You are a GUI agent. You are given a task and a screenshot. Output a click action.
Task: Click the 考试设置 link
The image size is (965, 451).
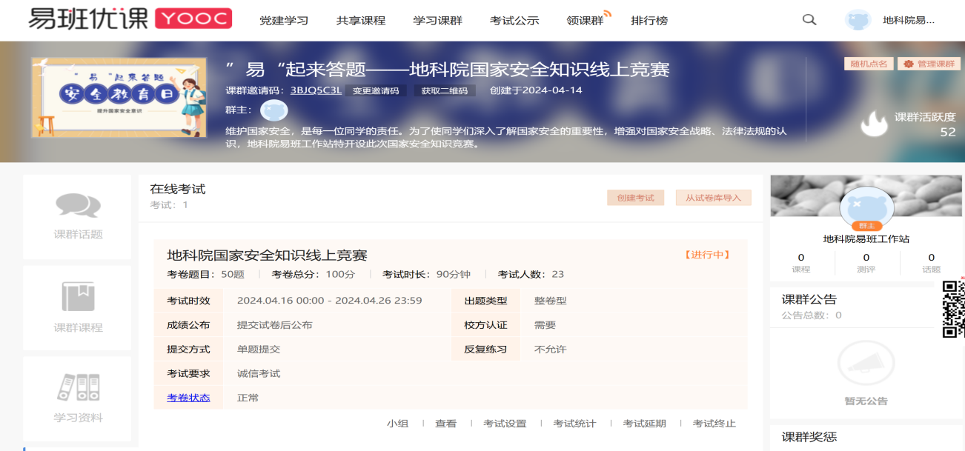tap(505, 424)
